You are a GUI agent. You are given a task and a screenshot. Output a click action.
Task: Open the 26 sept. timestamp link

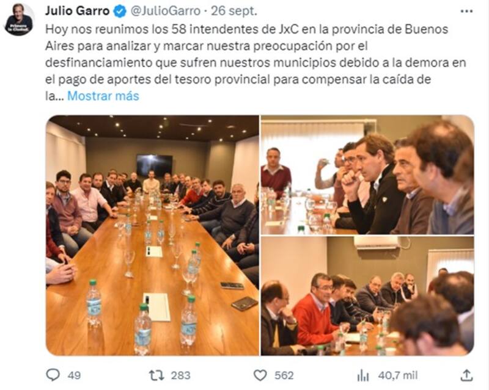click(x=234, y=11)
